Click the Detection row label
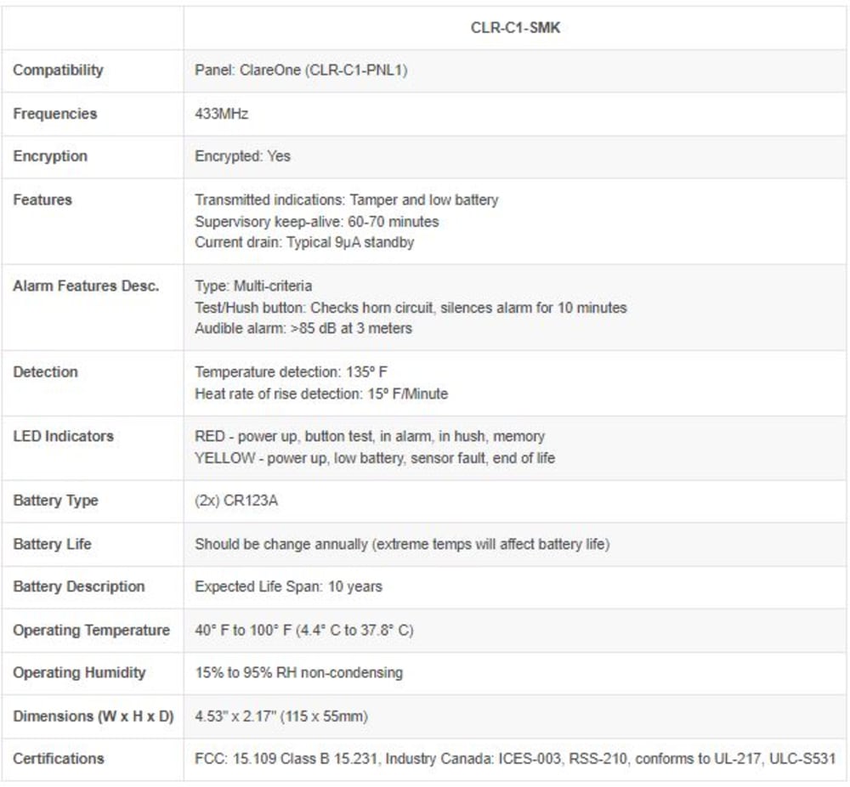The image size is (850, 787). [x=46, y=371]
